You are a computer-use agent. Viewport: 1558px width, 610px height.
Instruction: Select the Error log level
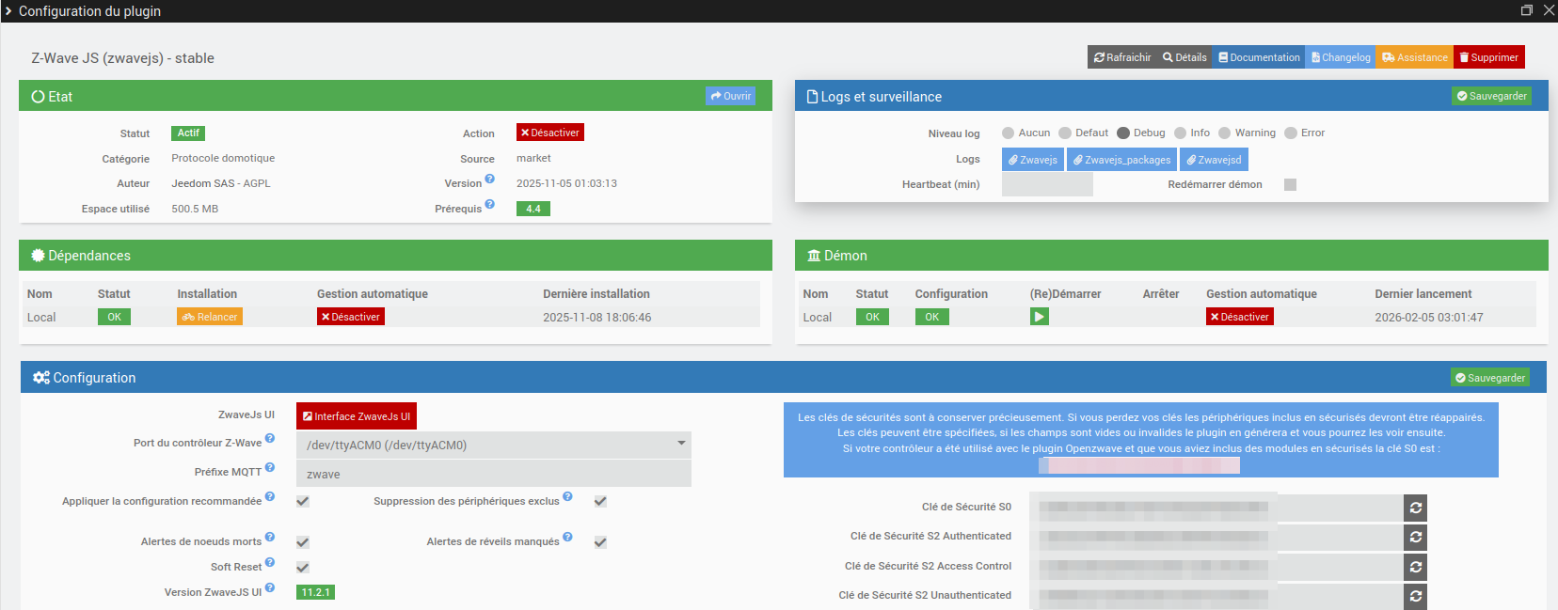pyautogui.click(x=1291, y=133)
